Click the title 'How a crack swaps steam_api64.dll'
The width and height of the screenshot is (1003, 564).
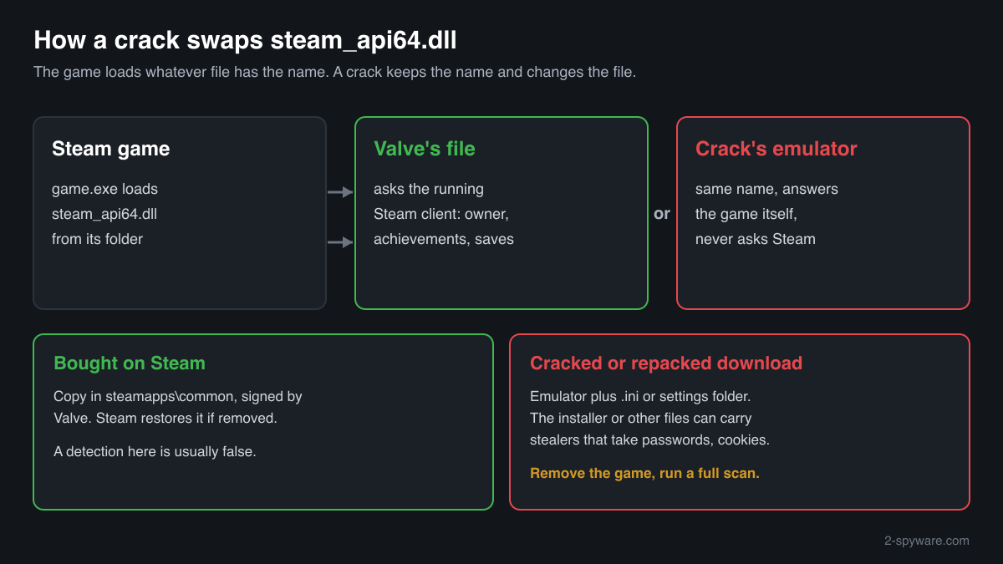[x=245, y=41]
